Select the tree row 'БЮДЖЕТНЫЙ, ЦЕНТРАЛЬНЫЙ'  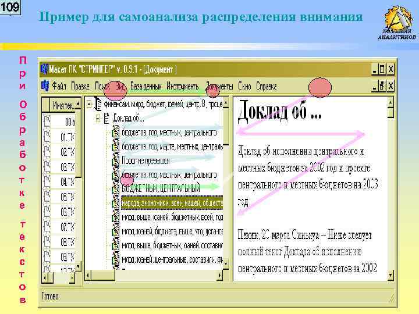[x=161, y=189]
